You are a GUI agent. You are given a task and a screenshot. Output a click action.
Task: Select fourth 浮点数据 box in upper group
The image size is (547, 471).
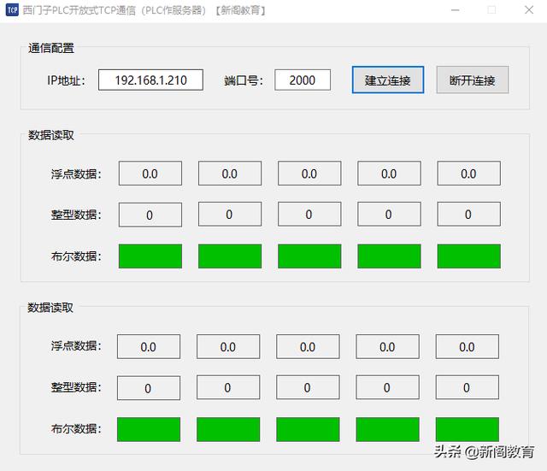[389, 174]
